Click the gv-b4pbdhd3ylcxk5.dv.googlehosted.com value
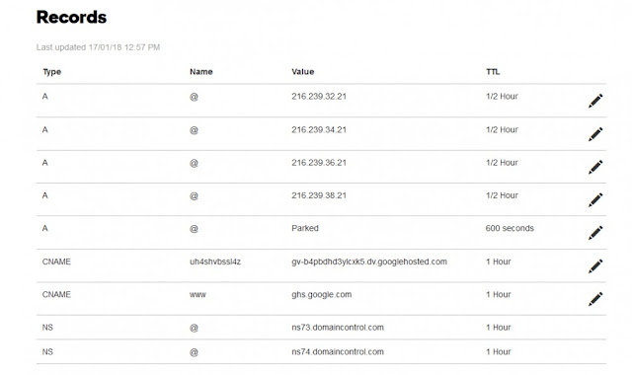This screenshot has height=375, width=632. (369, 262)
